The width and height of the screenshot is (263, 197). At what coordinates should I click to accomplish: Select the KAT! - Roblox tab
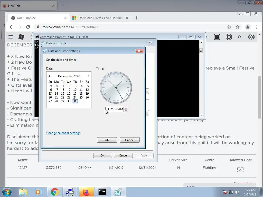(x=39, y=18)
